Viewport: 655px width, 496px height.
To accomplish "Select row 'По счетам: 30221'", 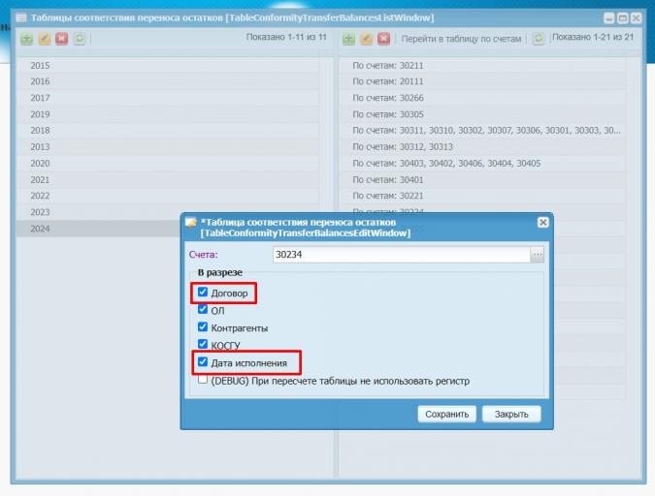I will tap(482, 196).
